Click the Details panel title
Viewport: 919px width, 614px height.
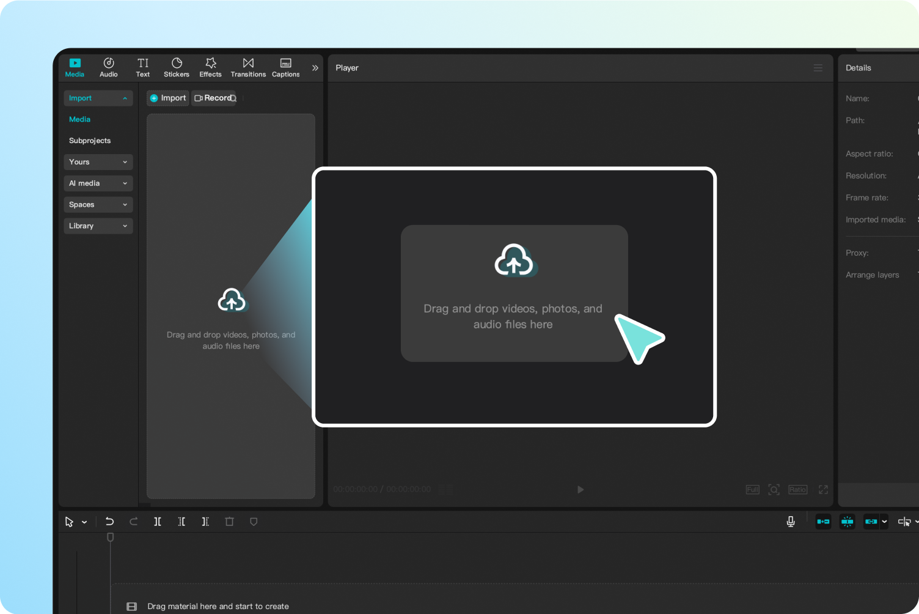click(x=859, y=68)
